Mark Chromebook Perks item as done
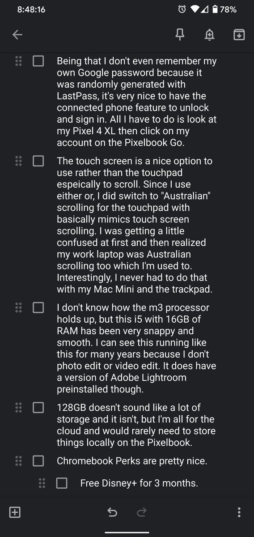 (x=38, y=460)
